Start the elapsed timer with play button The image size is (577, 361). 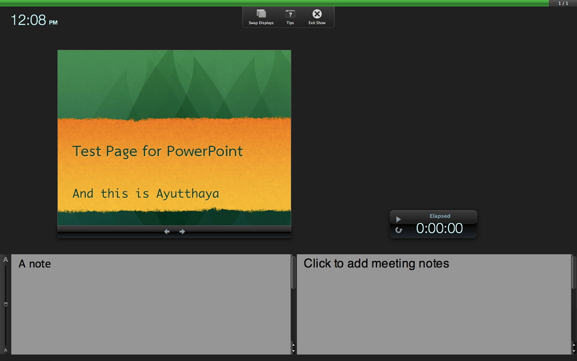pos(398,219)
